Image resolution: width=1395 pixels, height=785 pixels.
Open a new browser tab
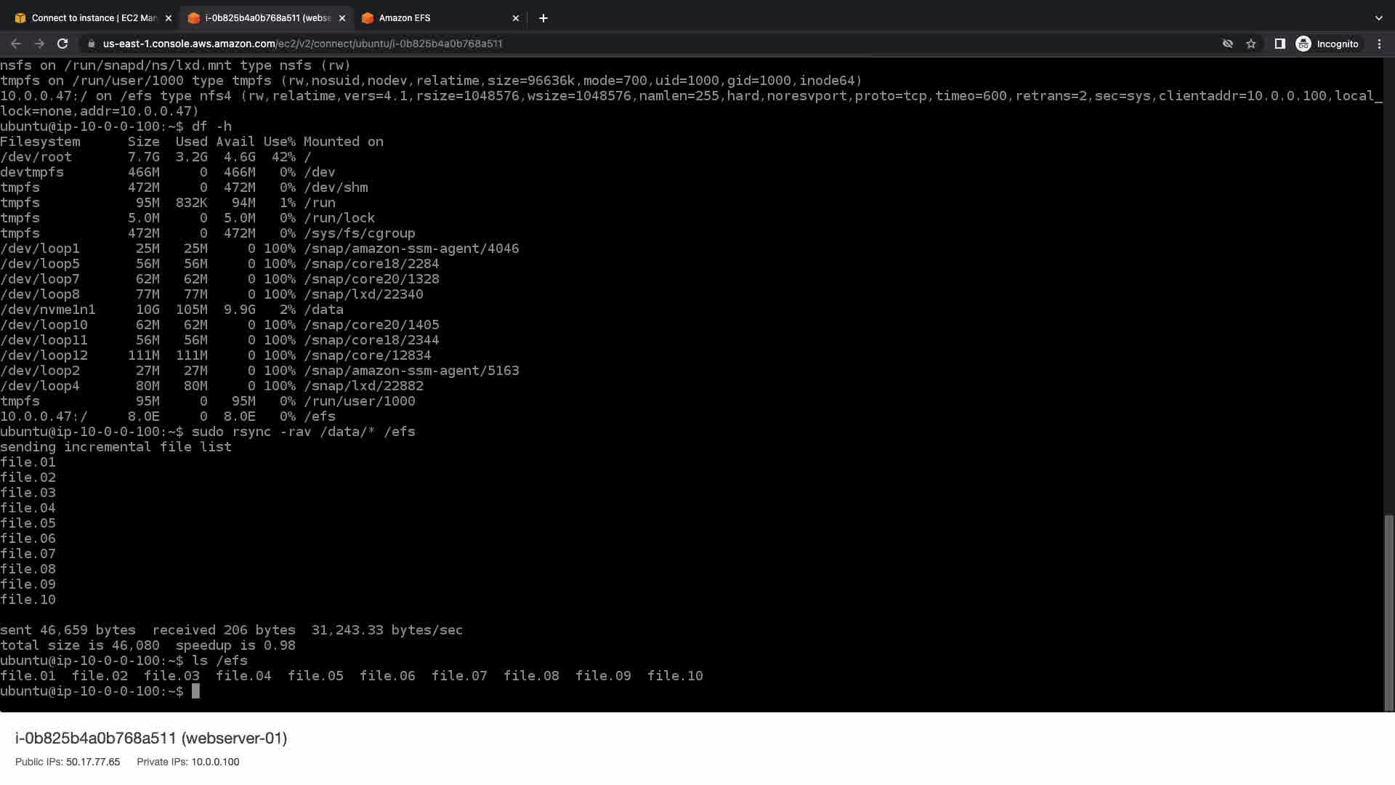point(543,17)
